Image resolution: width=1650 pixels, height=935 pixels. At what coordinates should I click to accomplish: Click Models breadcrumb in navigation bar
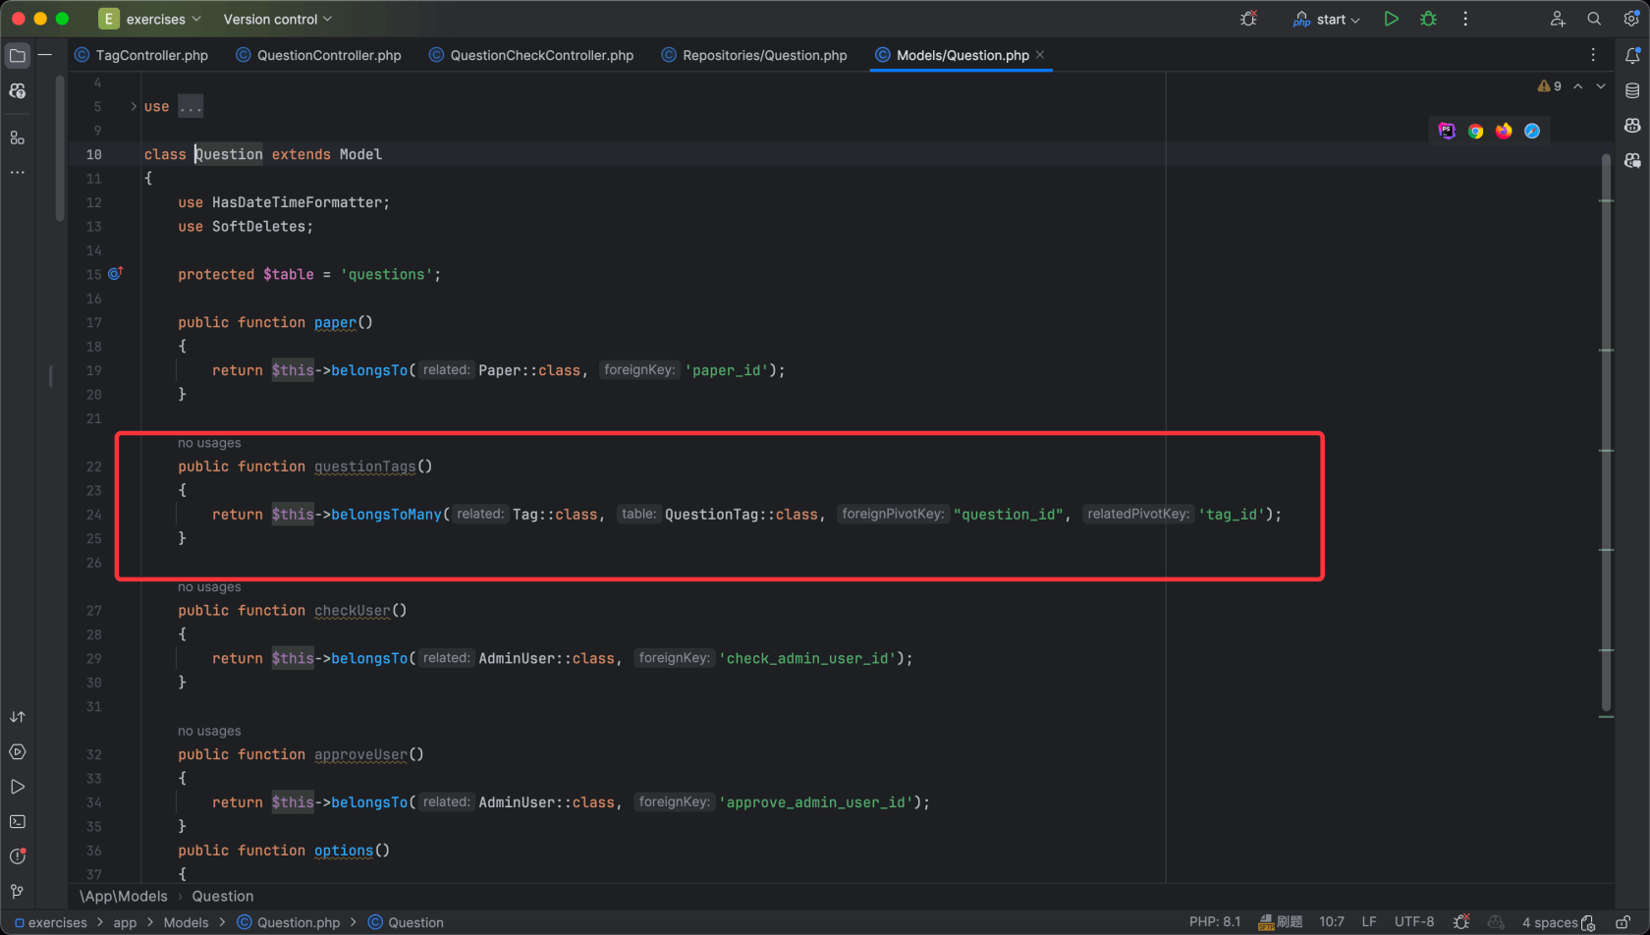(x=186, y=922)
